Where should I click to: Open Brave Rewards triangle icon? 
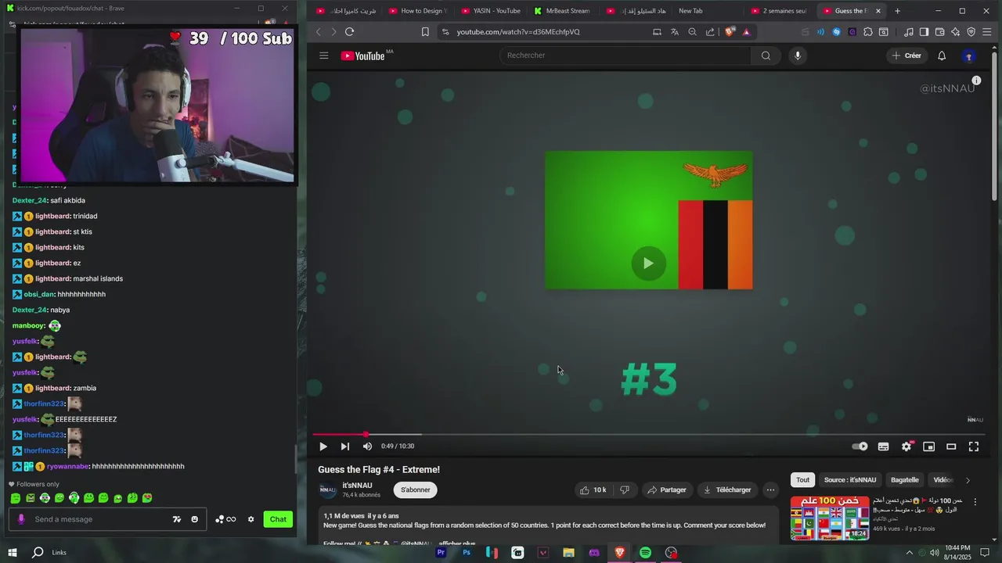coord(747,32)
